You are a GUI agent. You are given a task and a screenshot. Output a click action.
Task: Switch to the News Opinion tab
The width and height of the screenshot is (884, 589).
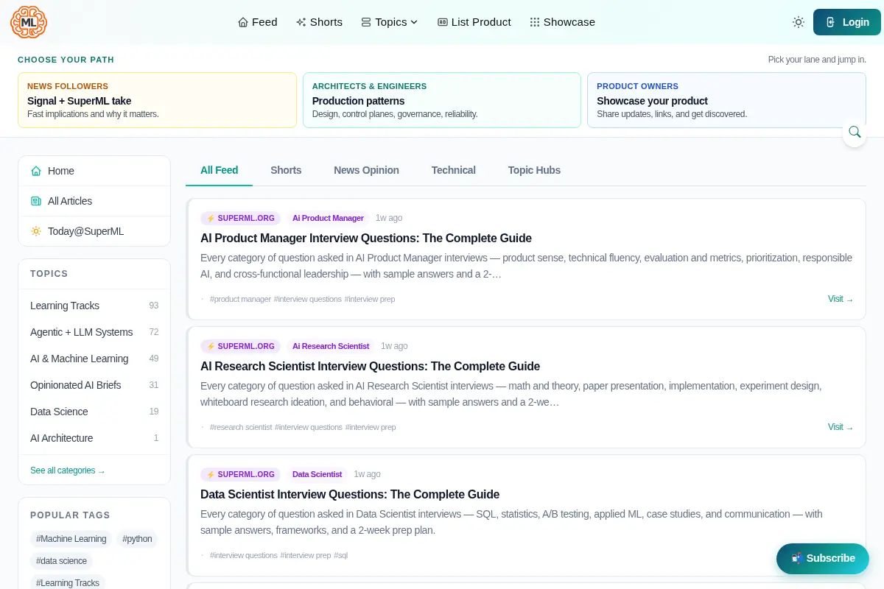click(x=366, y=170)
